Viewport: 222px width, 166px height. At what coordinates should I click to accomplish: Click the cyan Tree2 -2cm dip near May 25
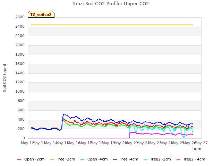(183, 137)
